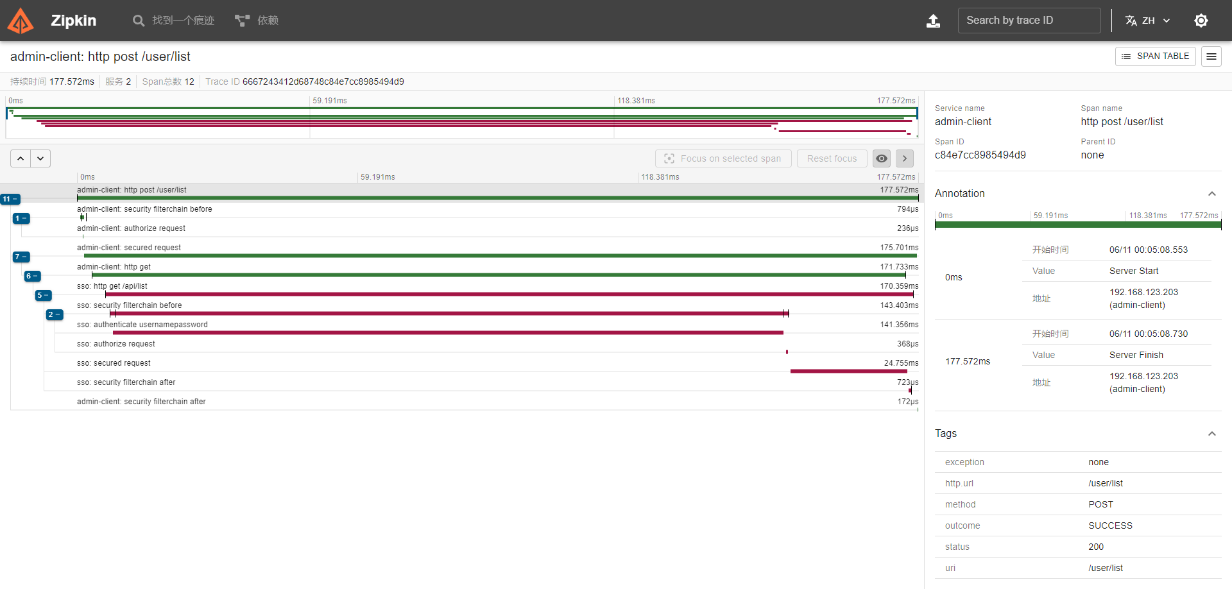This screenshot has height=589, width=1232.
Task: Click the annotation timeline green bar
Action: (1078, 225)
